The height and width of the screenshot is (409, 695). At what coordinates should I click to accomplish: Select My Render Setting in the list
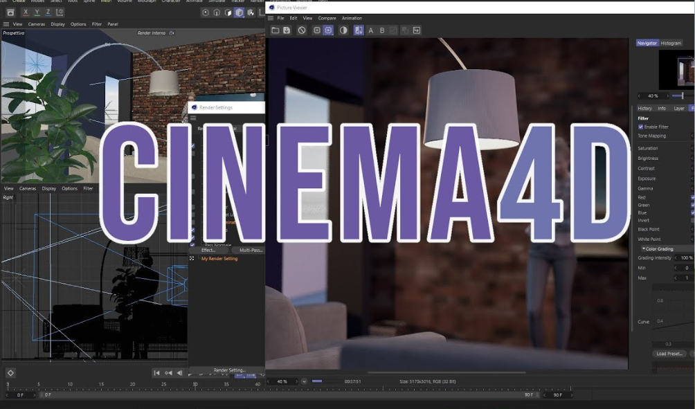click(x=219, y=259)
